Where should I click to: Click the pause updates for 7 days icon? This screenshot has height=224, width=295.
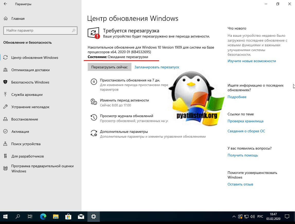[x=94, y=82]
